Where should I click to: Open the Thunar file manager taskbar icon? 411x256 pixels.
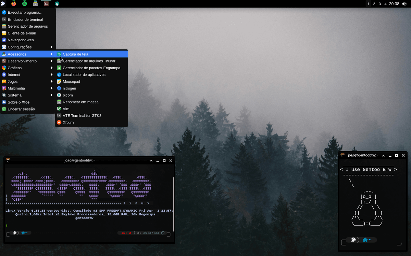tap(35, 4)
